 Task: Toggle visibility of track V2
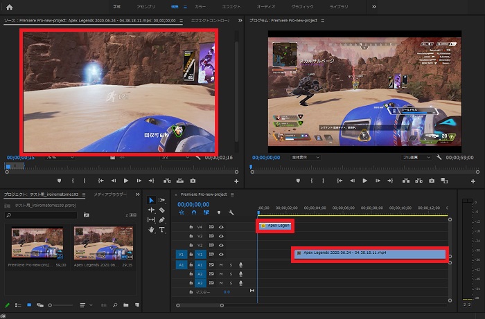[x=221, y=246]
